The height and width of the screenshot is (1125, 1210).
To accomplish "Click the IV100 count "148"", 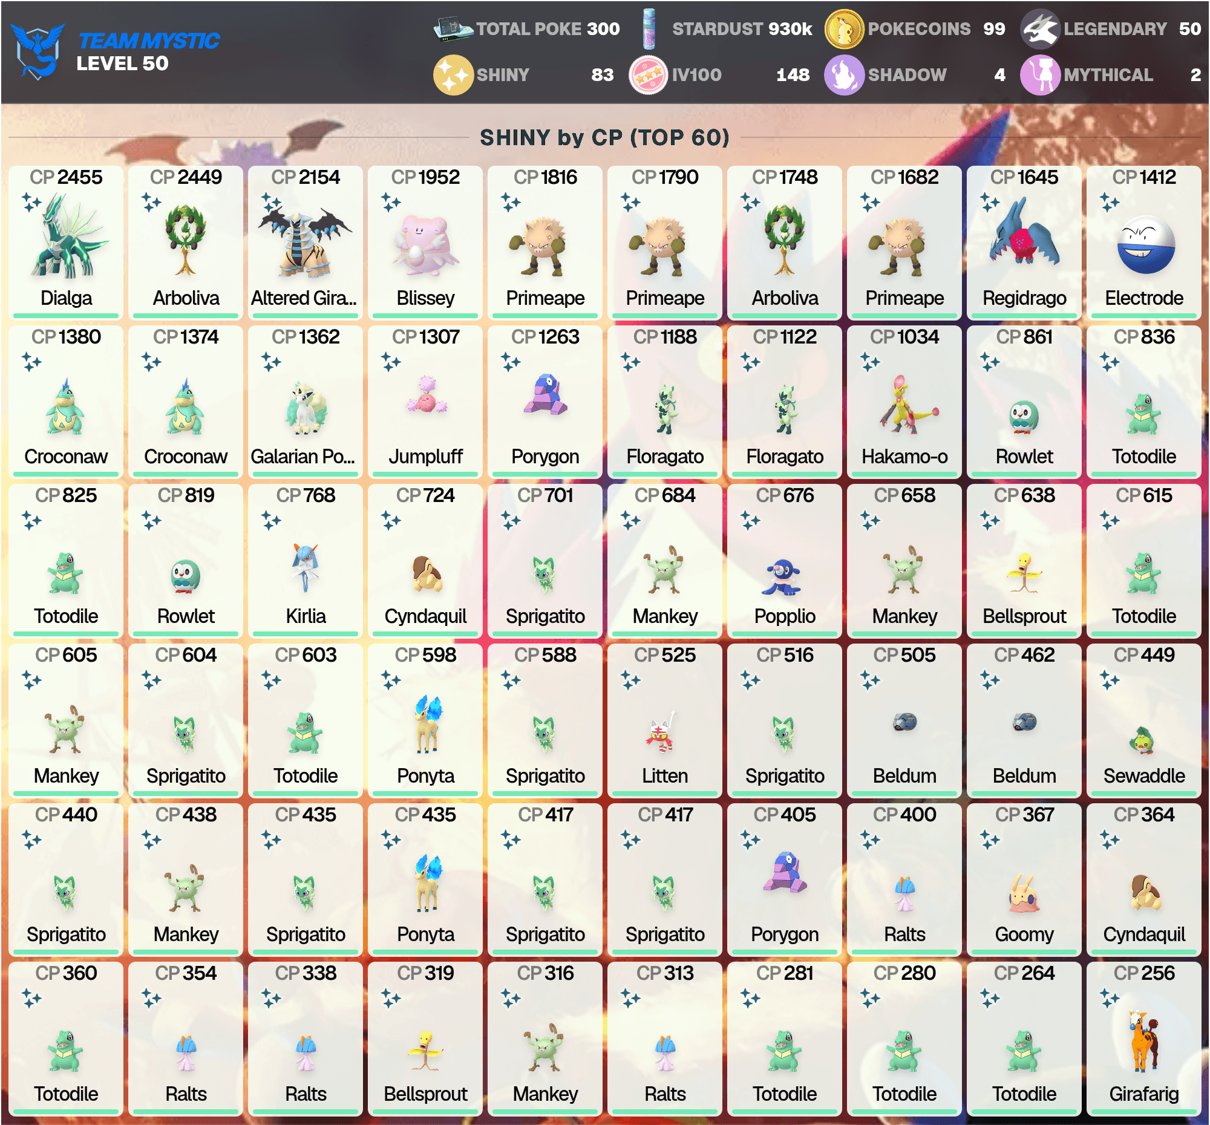I will pyautogui.click(x=793, y=75).
